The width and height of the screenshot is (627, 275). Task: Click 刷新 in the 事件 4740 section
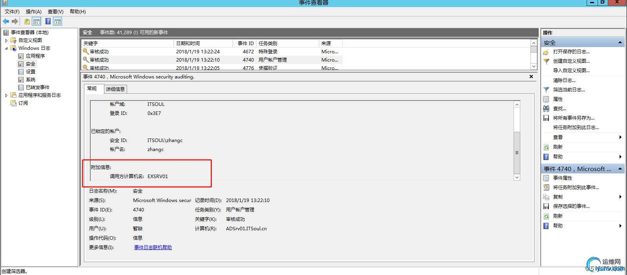coord(558,216)
